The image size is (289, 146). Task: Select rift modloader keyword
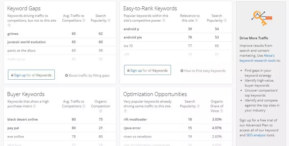click(135, 119)
